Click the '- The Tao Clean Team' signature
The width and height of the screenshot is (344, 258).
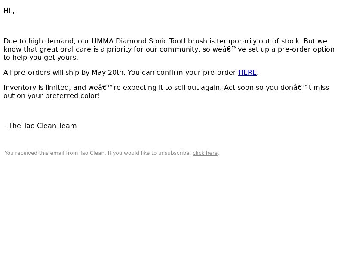(40, 126)
